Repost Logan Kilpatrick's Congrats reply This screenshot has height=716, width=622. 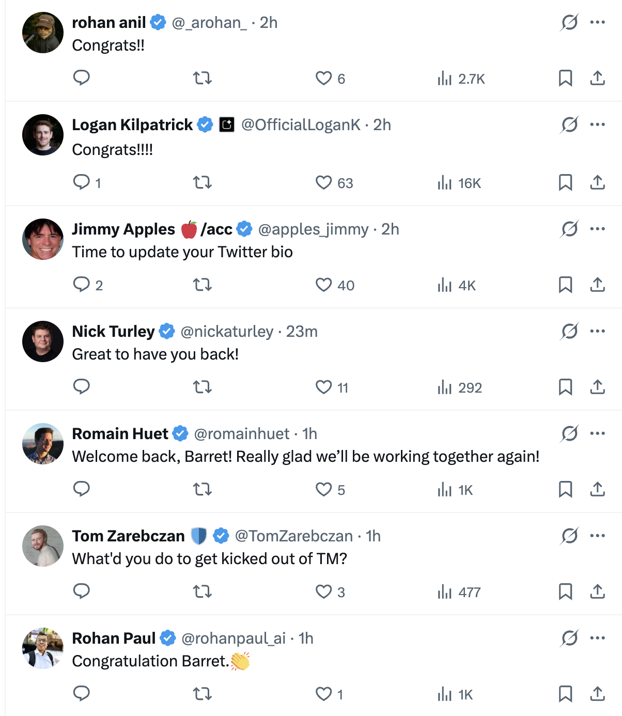click(203, 183)
